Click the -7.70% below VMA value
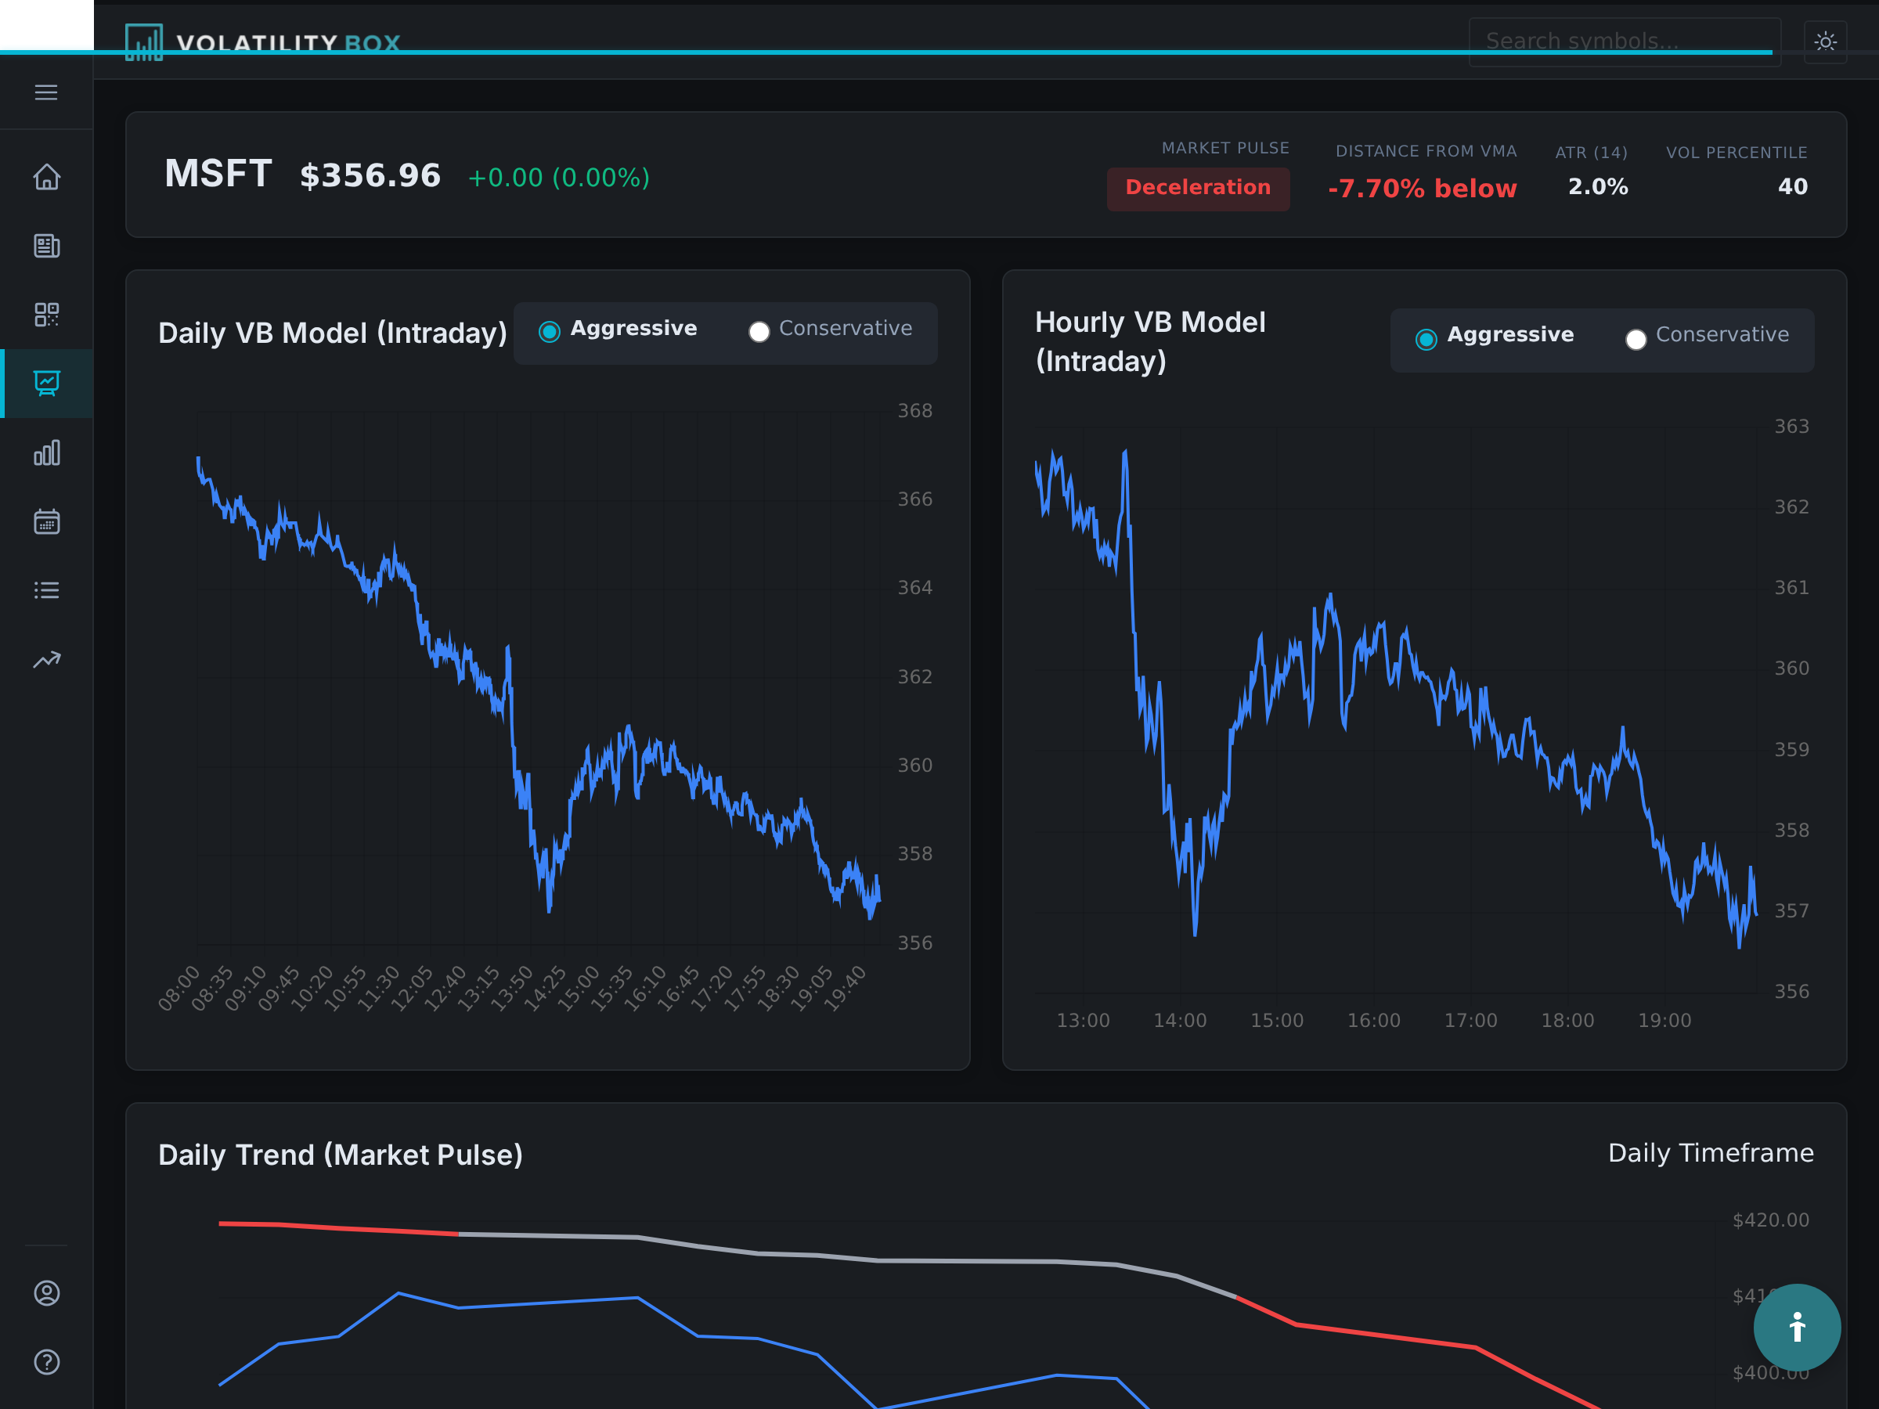This screenshot has height=1409, width=1879. (1422, 189)
